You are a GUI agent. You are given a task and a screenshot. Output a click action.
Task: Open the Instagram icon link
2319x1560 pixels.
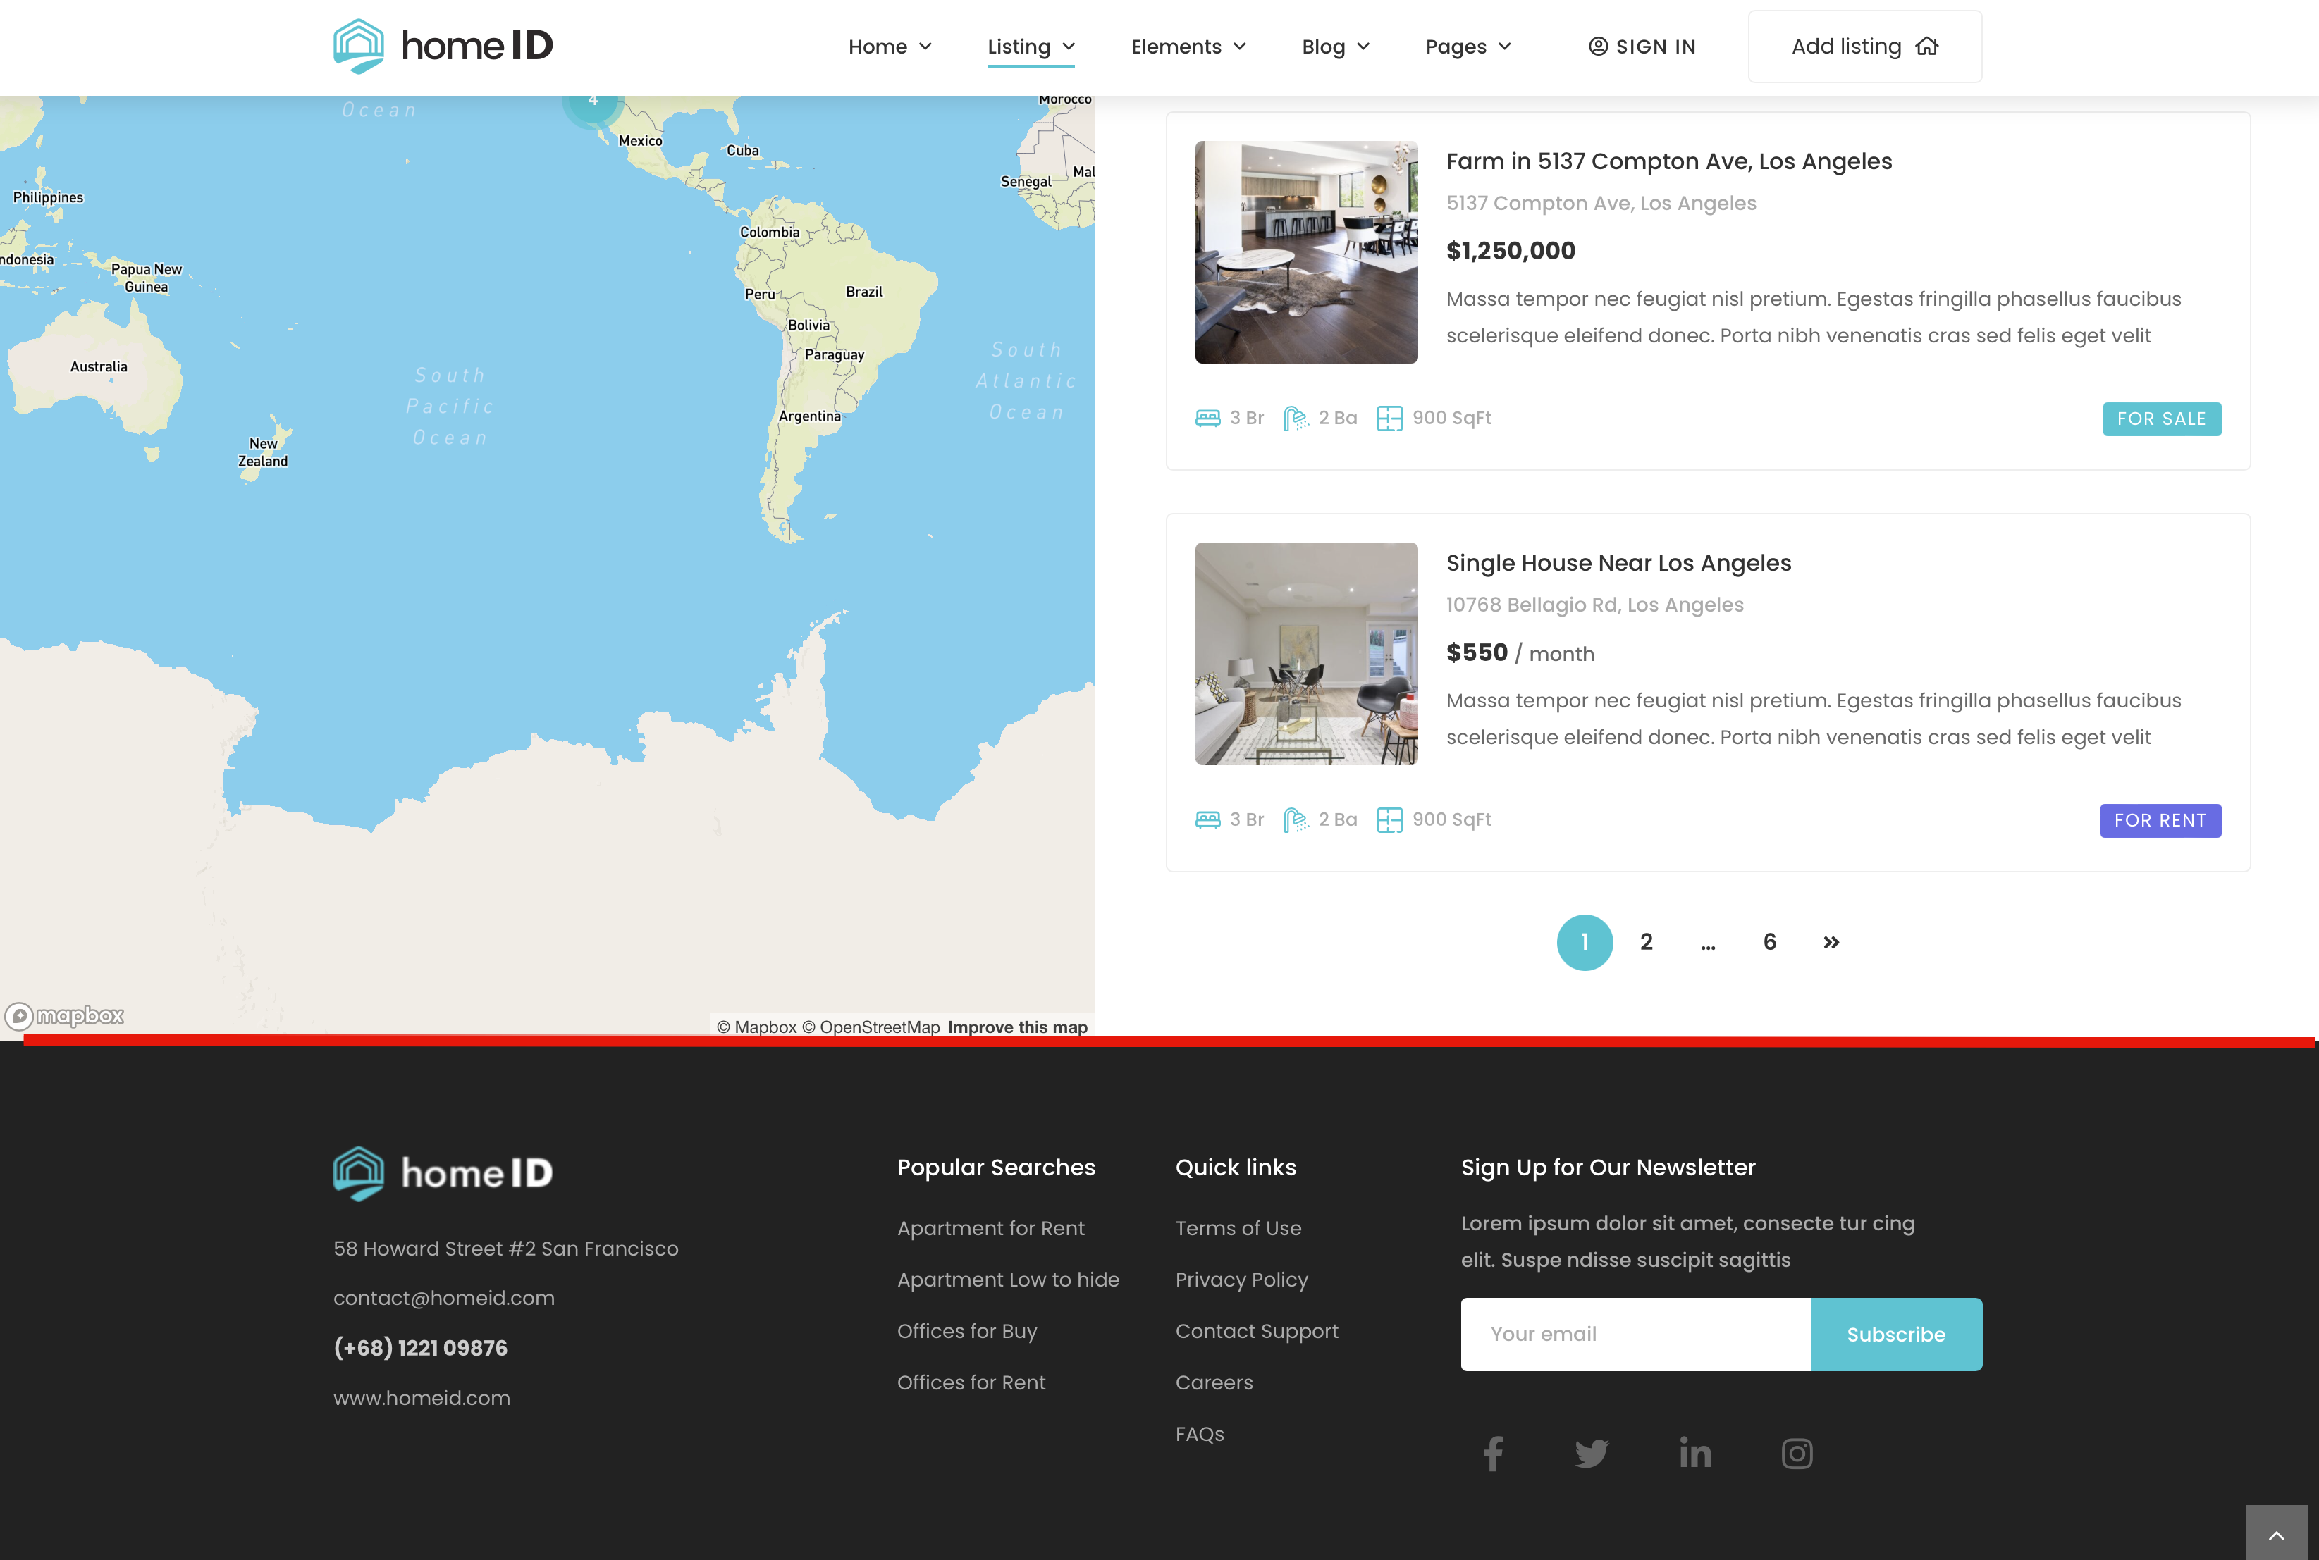click(1797, 1454)
